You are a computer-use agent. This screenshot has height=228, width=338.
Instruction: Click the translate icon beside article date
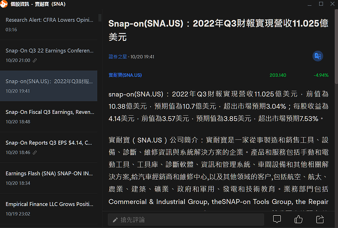[x=318, y=56]
